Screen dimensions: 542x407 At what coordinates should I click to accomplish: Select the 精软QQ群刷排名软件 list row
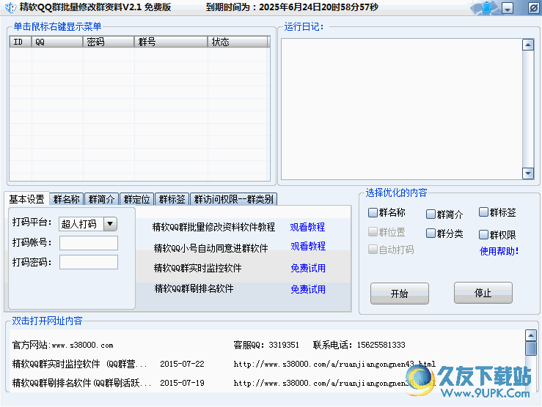coord(81,383)
